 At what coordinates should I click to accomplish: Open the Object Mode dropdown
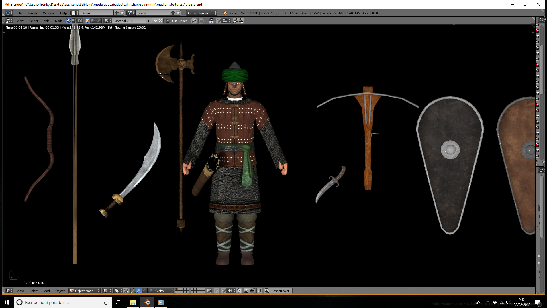tap(85, 291)
